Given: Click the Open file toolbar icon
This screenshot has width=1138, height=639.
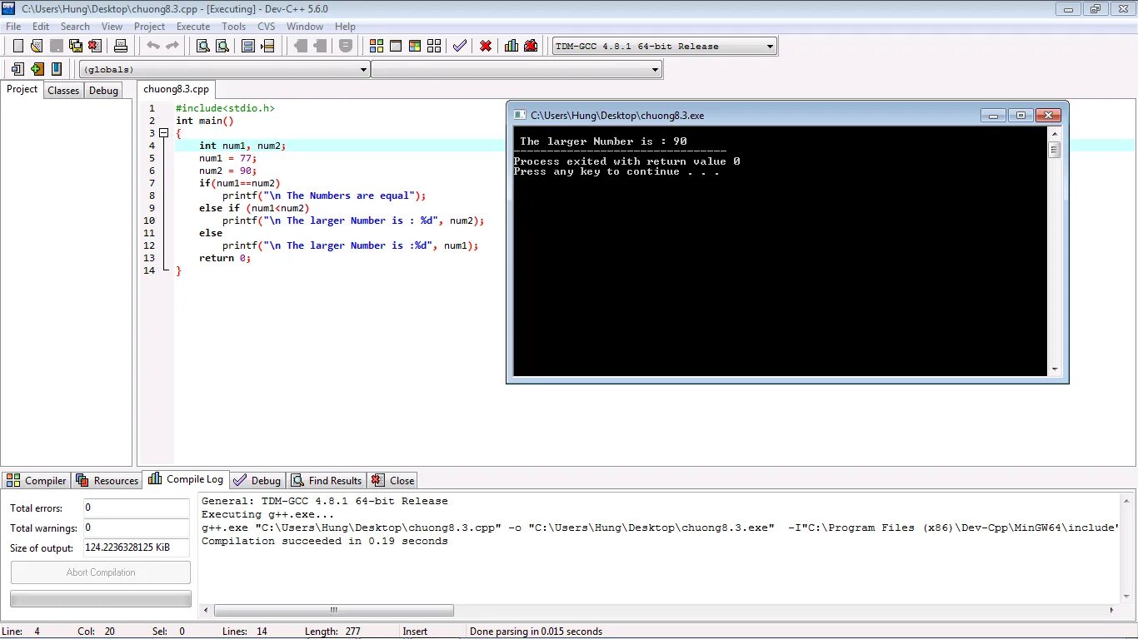Looking at the screenshot, I should (x=37, y=46).
